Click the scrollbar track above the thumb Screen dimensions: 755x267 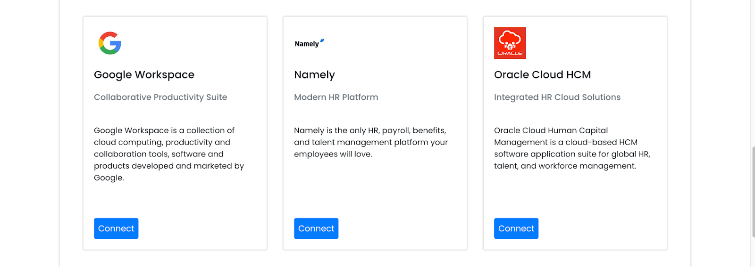tap(753, 73)
